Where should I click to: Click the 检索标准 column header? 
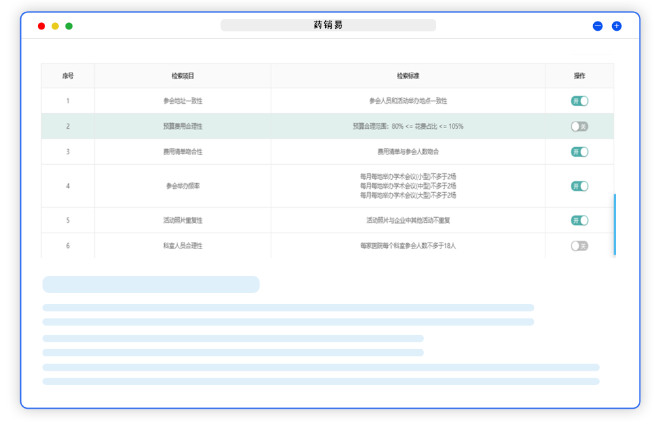(x=408, y=76)
